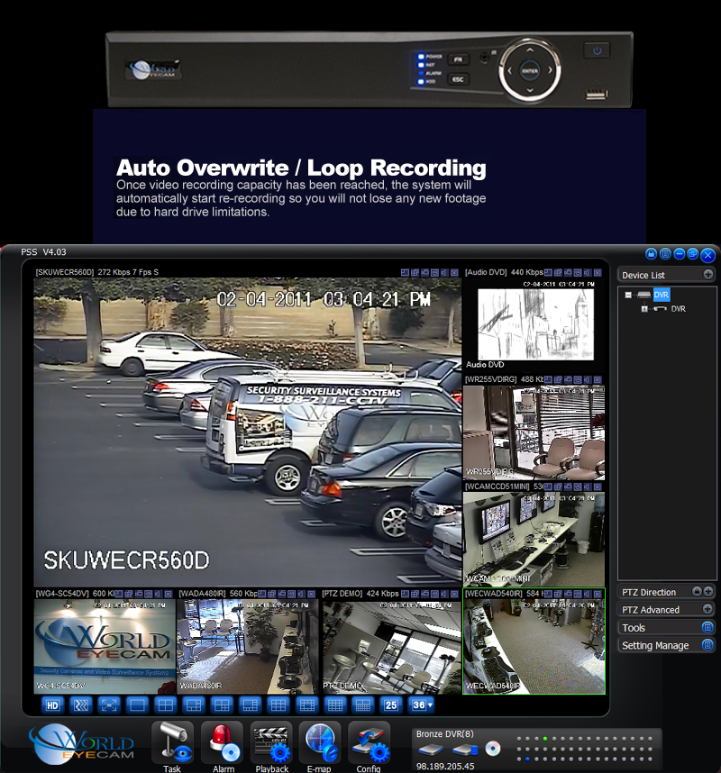The image size is (721, 773).
Task: Switch to full screen view
Action: [x=109, y=705]
